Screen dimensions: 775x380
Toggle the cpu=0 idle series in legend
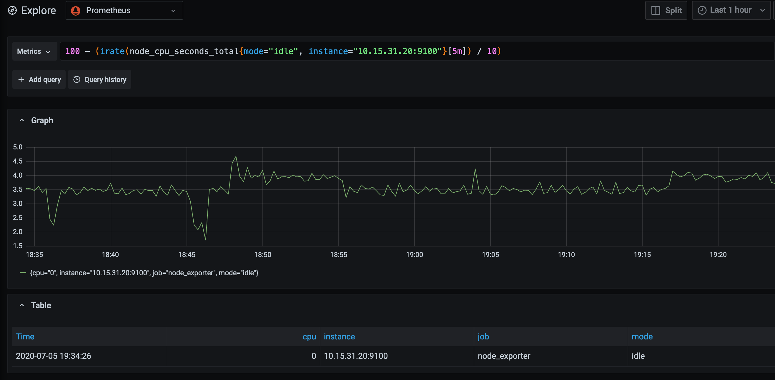[x=144, y=273]
